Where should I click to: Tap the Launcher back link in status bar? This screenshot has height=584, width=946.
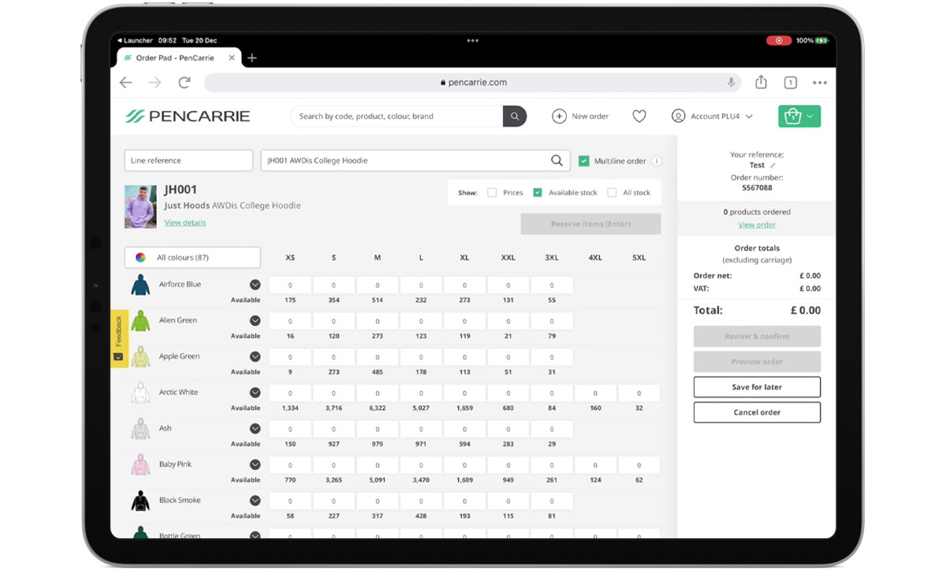(x=134, y=40)
